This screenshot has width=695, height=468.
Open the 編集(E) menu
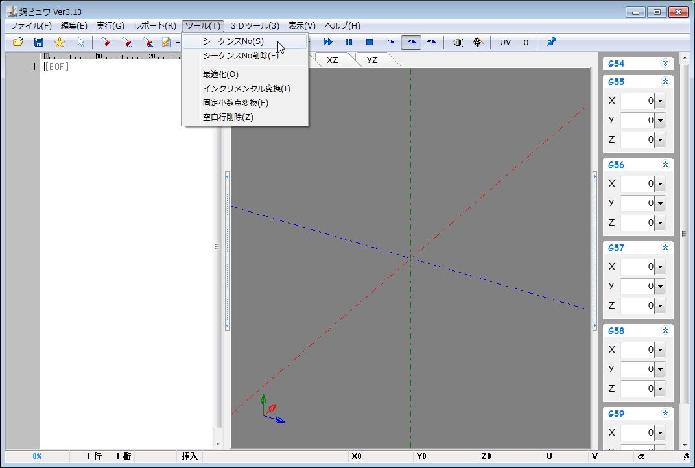point(74,26)
